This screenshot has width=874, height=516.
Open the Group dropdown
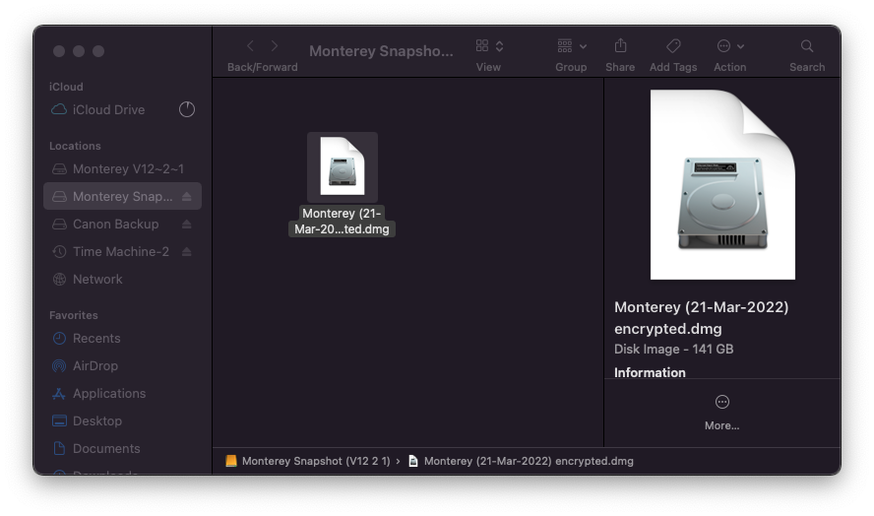(572, 46)
